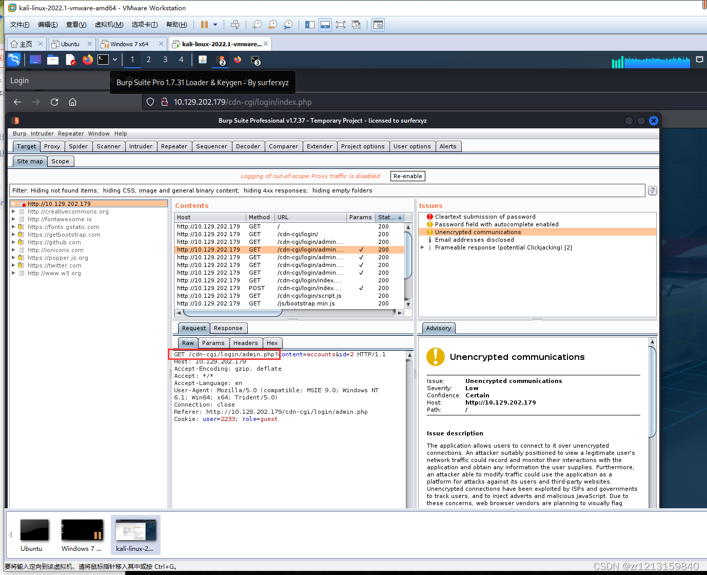Click the file manager icon in Kali panel
The width and height of the screenshot is (707, 575).
click(53, 60)
